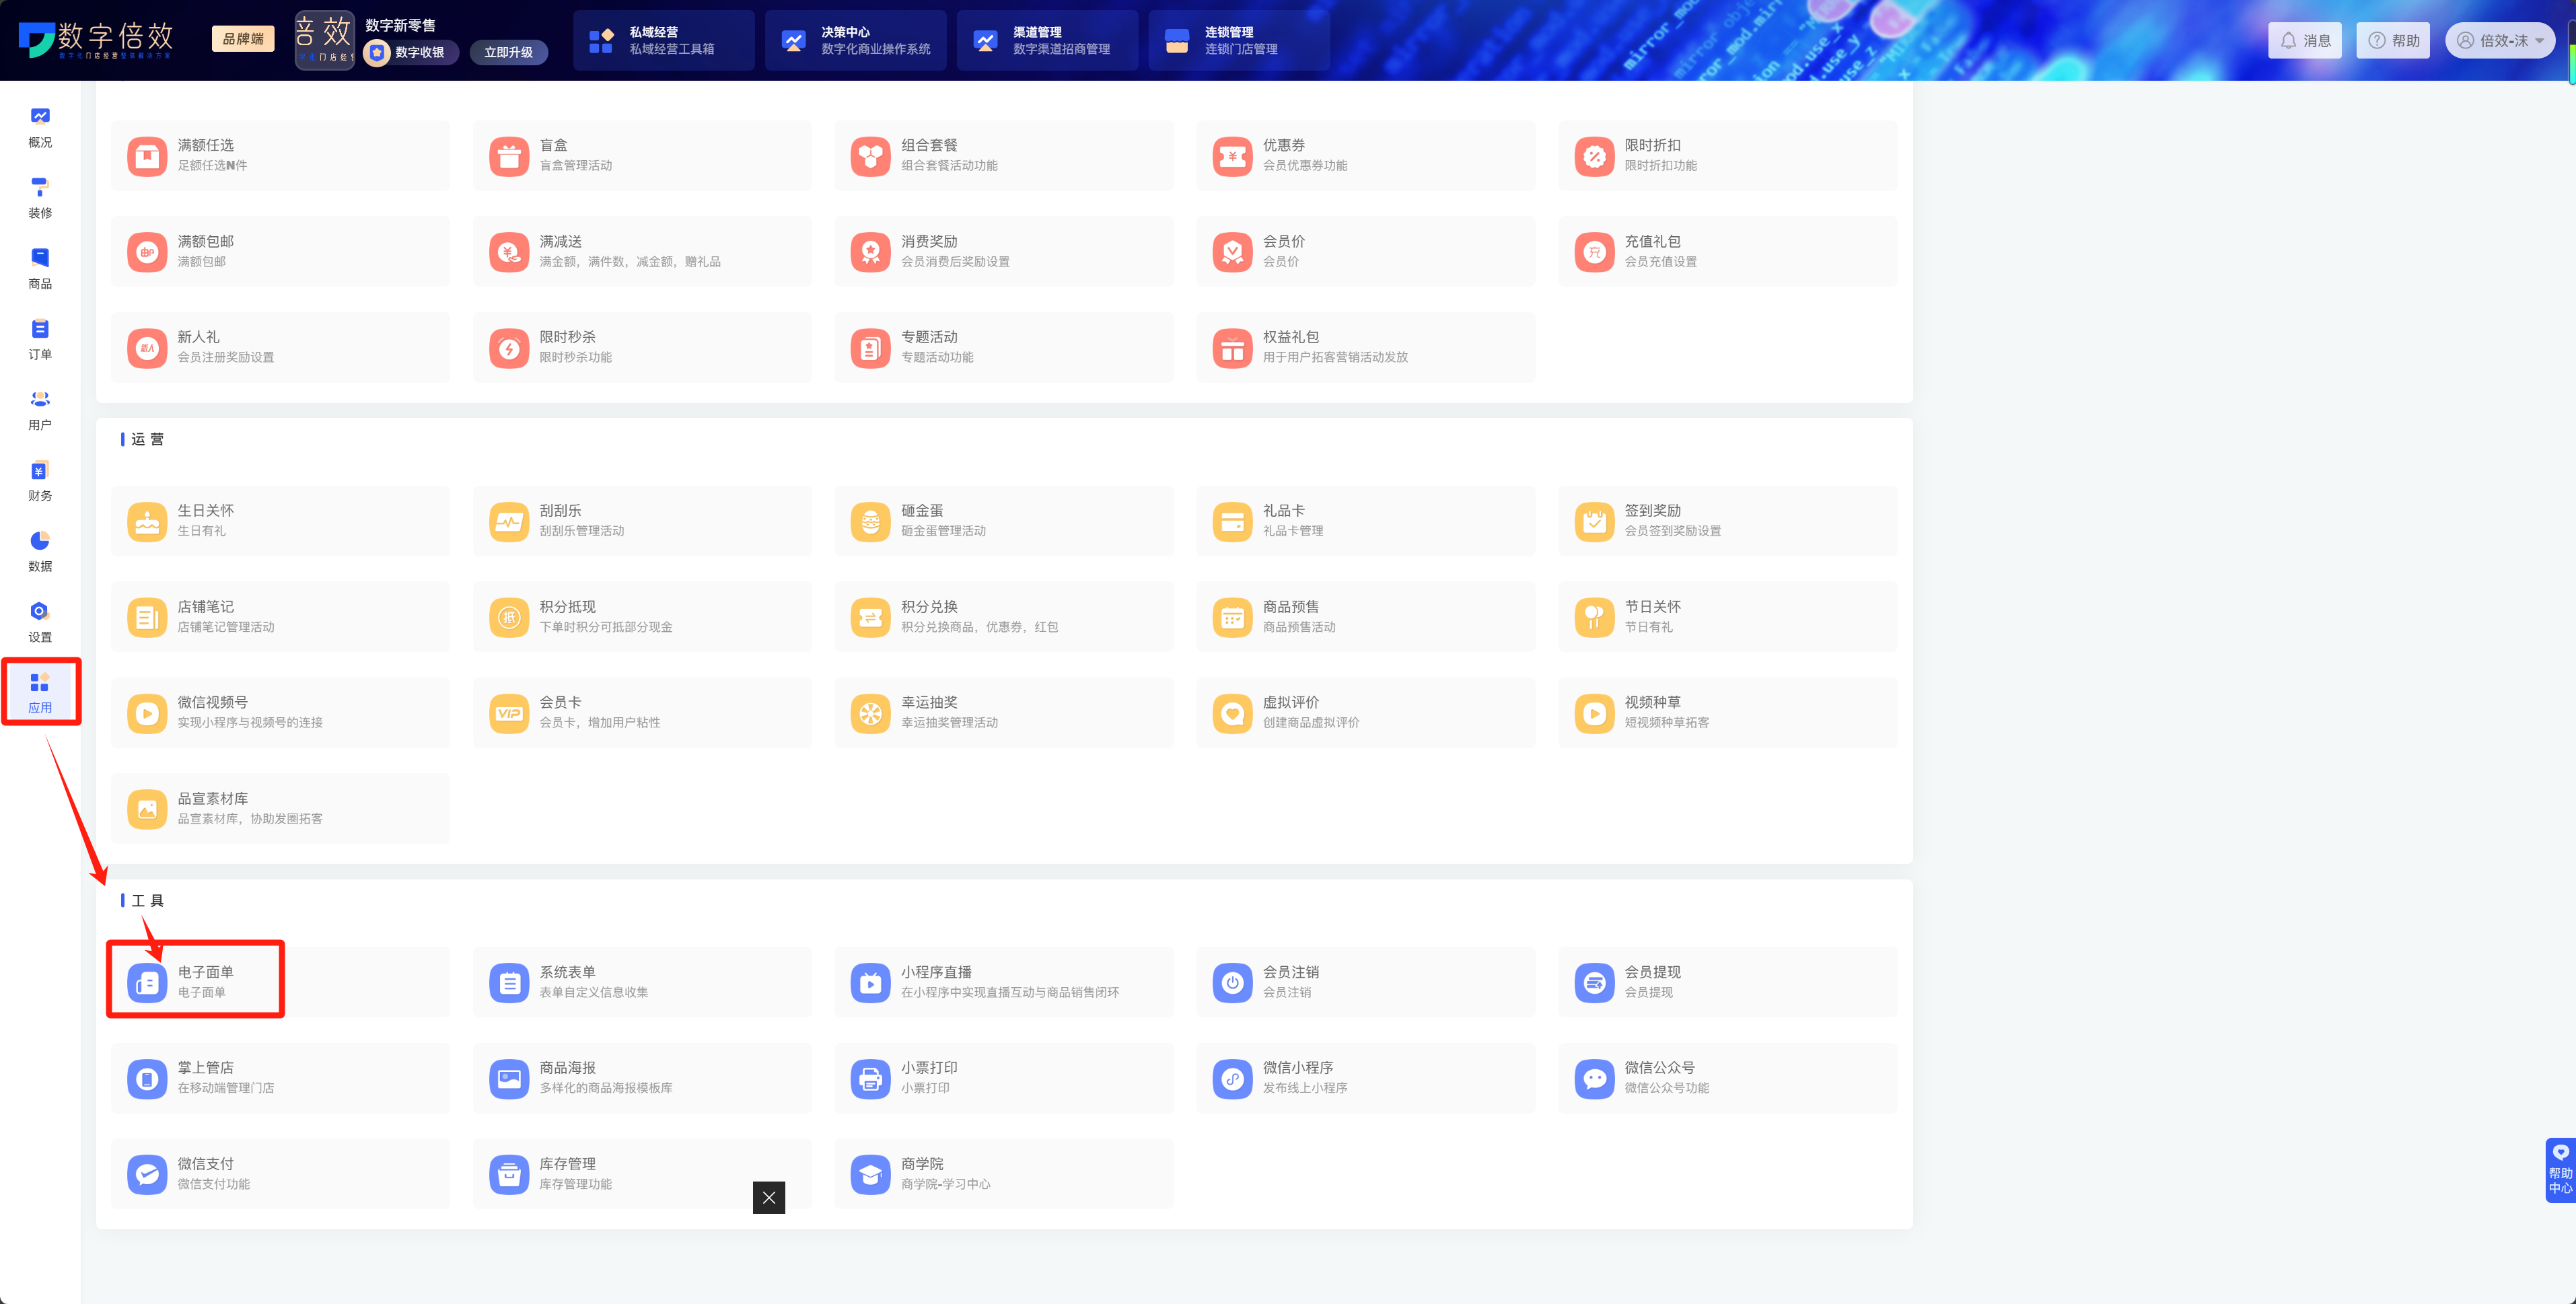Click the 会员注销 power icon
Image resolution: width=2576 pixels, height=1304 pixels.
[1232, 982]
